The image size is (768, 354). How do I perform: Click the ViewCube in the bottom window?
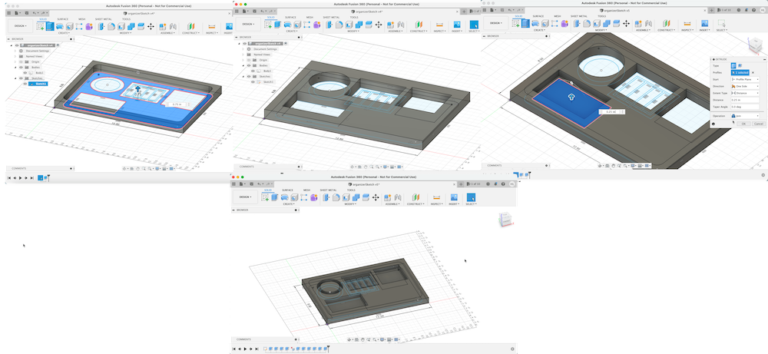pos(505,219)
